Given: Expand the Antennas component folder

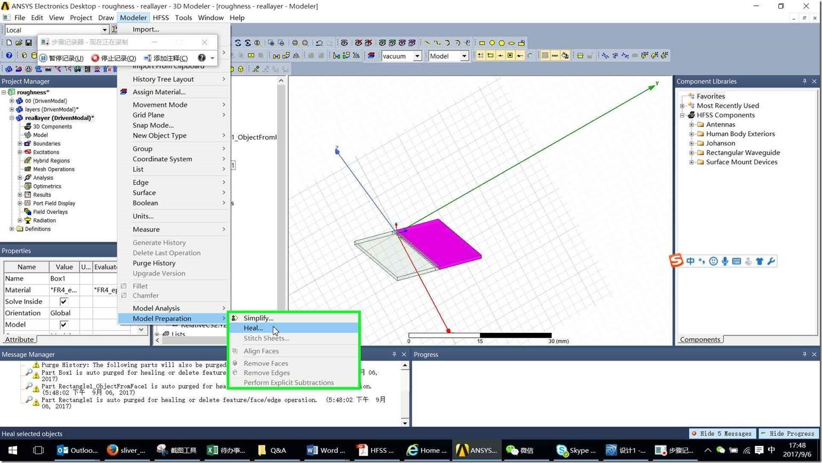Looking at the screenshot, I should tap(692, 125).
